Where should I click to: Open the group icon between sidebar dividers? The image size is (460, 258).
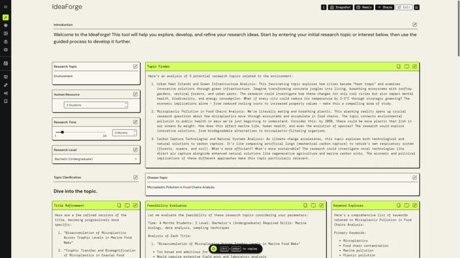(x=6, y=63)
